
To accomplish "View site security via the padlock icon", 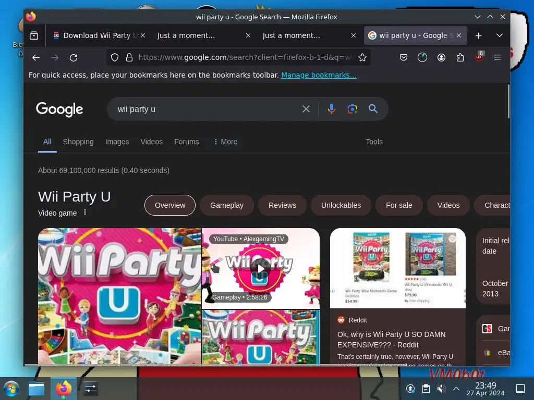I will pyautogui.click(x=129, y=57).
